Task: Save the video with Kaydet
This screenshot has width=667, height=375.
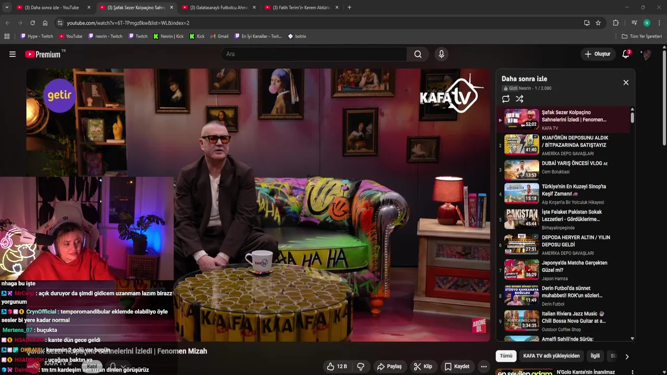Action: [457, 367]
